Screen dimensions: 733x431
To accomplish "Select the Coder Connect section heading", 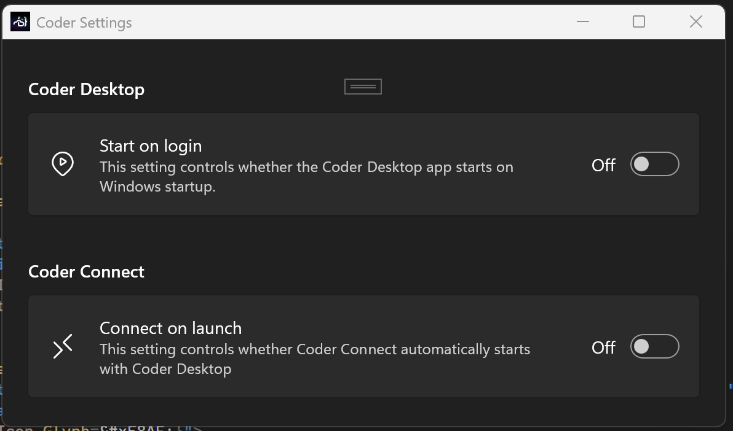I will tap(87, 271).
